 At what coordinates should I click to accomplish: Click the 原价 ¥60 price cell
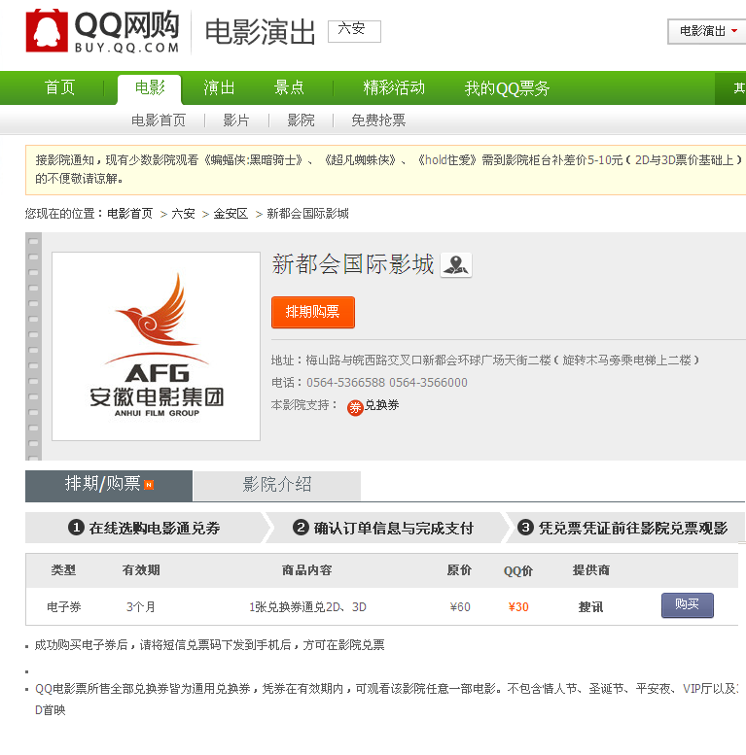460,606
